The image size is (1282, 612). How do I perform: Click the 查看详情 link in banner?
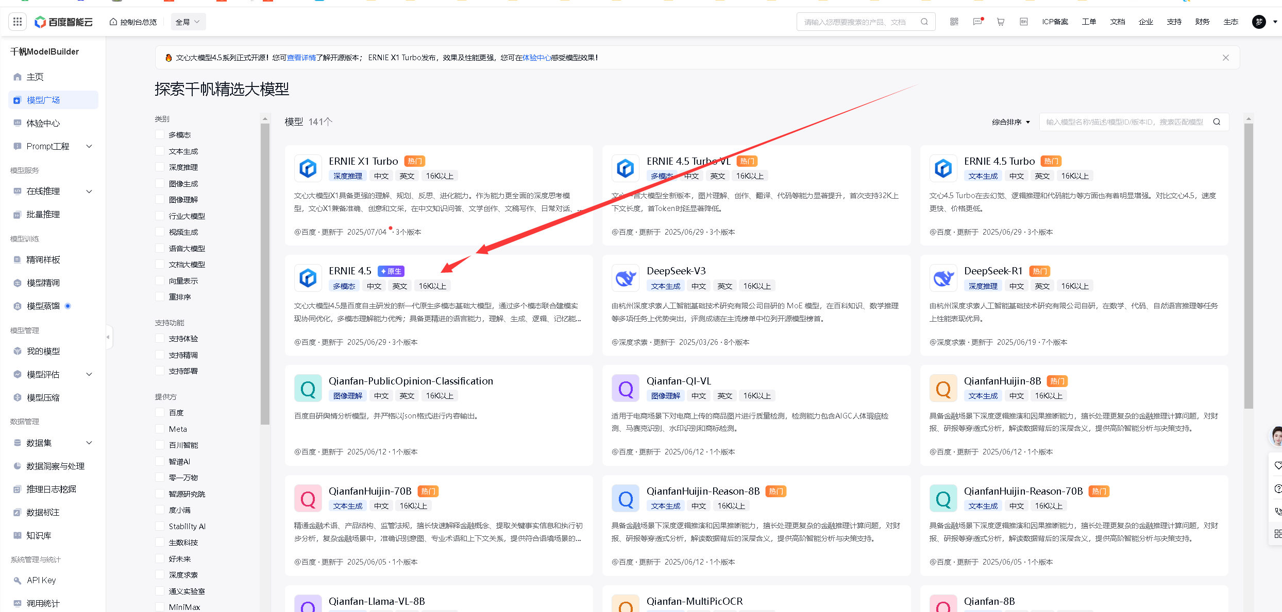[301, 58]
